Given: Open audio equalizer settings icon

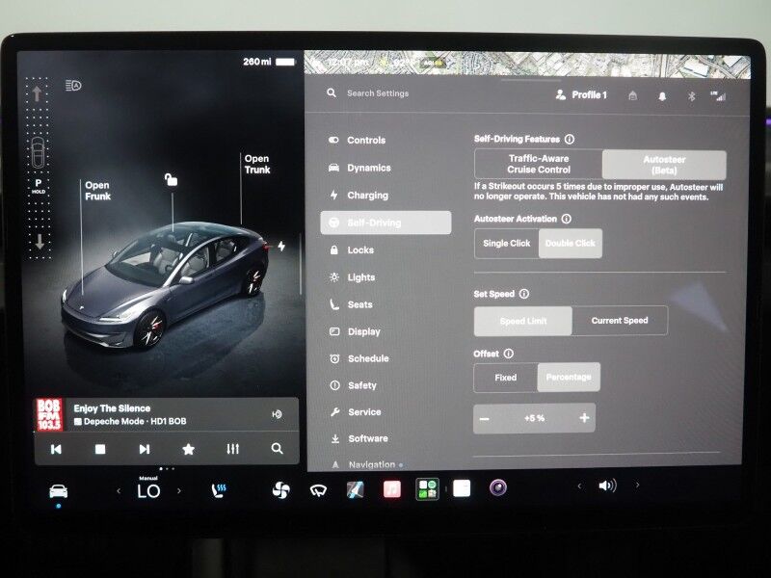Looking at the screenshot, I should coord(232,449).
